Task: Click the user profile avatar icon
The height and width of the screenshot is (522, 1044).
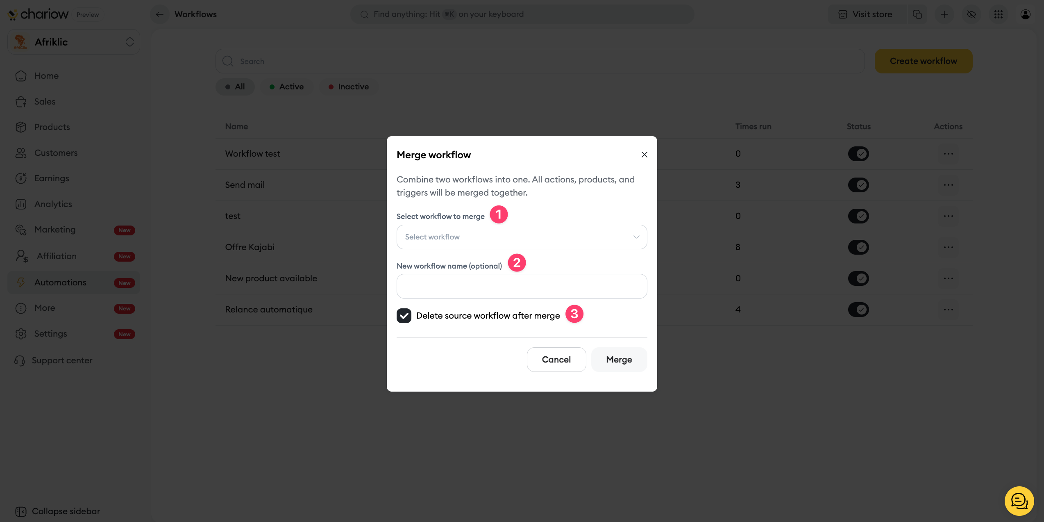Action: tap(1025, 14)
